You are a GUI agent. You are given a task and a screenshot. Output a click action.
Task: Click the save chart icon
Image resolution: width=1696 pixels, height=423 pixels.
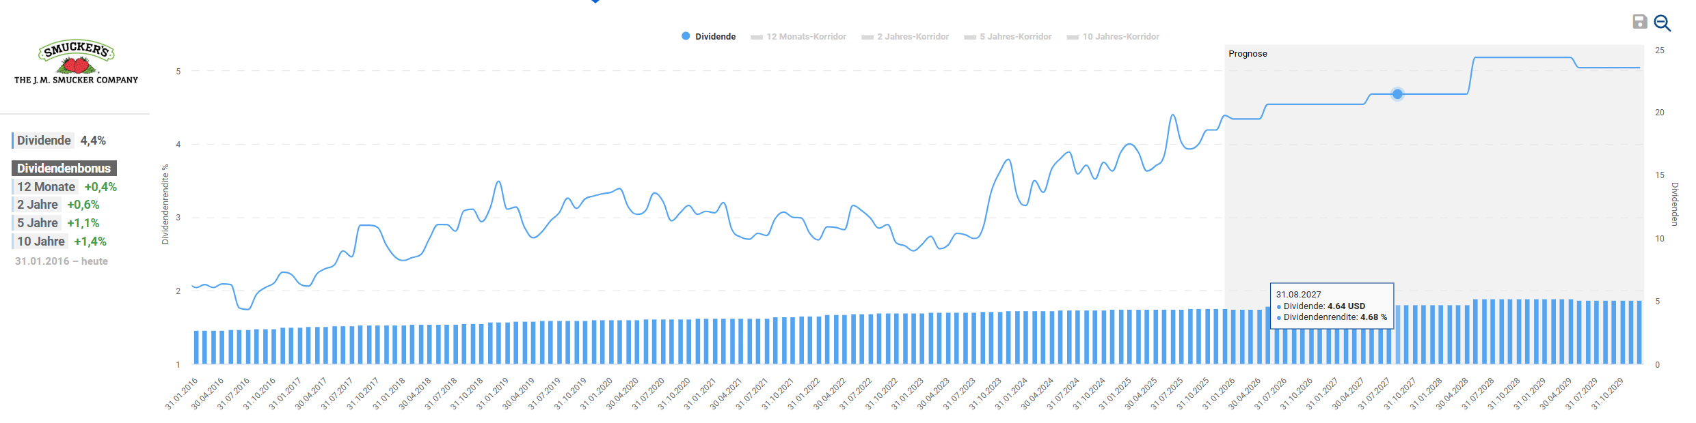pos(1639,22)
